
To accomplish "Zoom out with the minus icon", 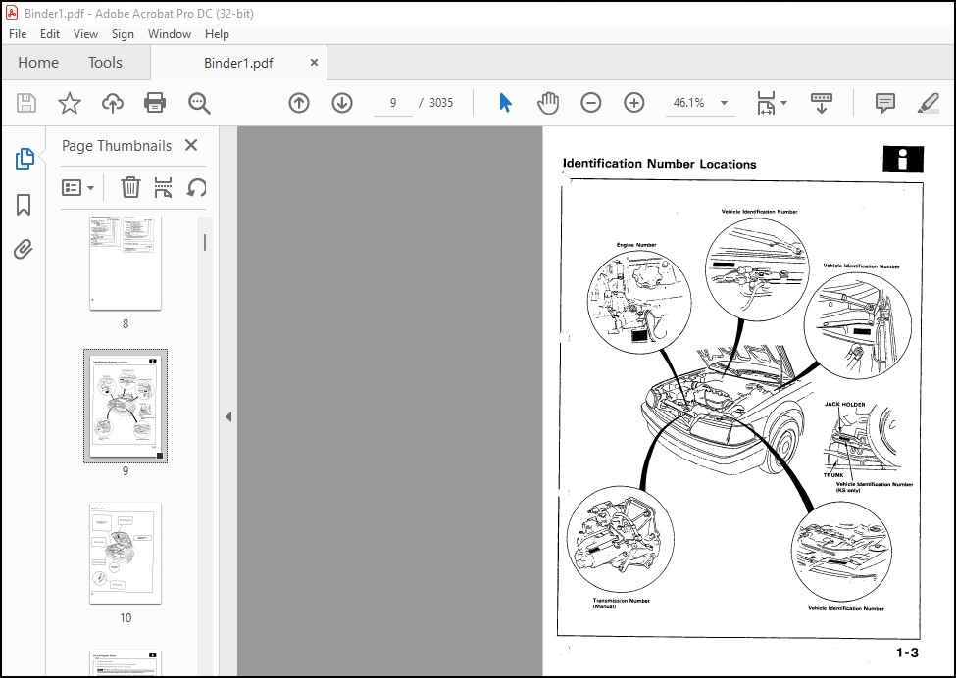I will [x=591, y=103].
